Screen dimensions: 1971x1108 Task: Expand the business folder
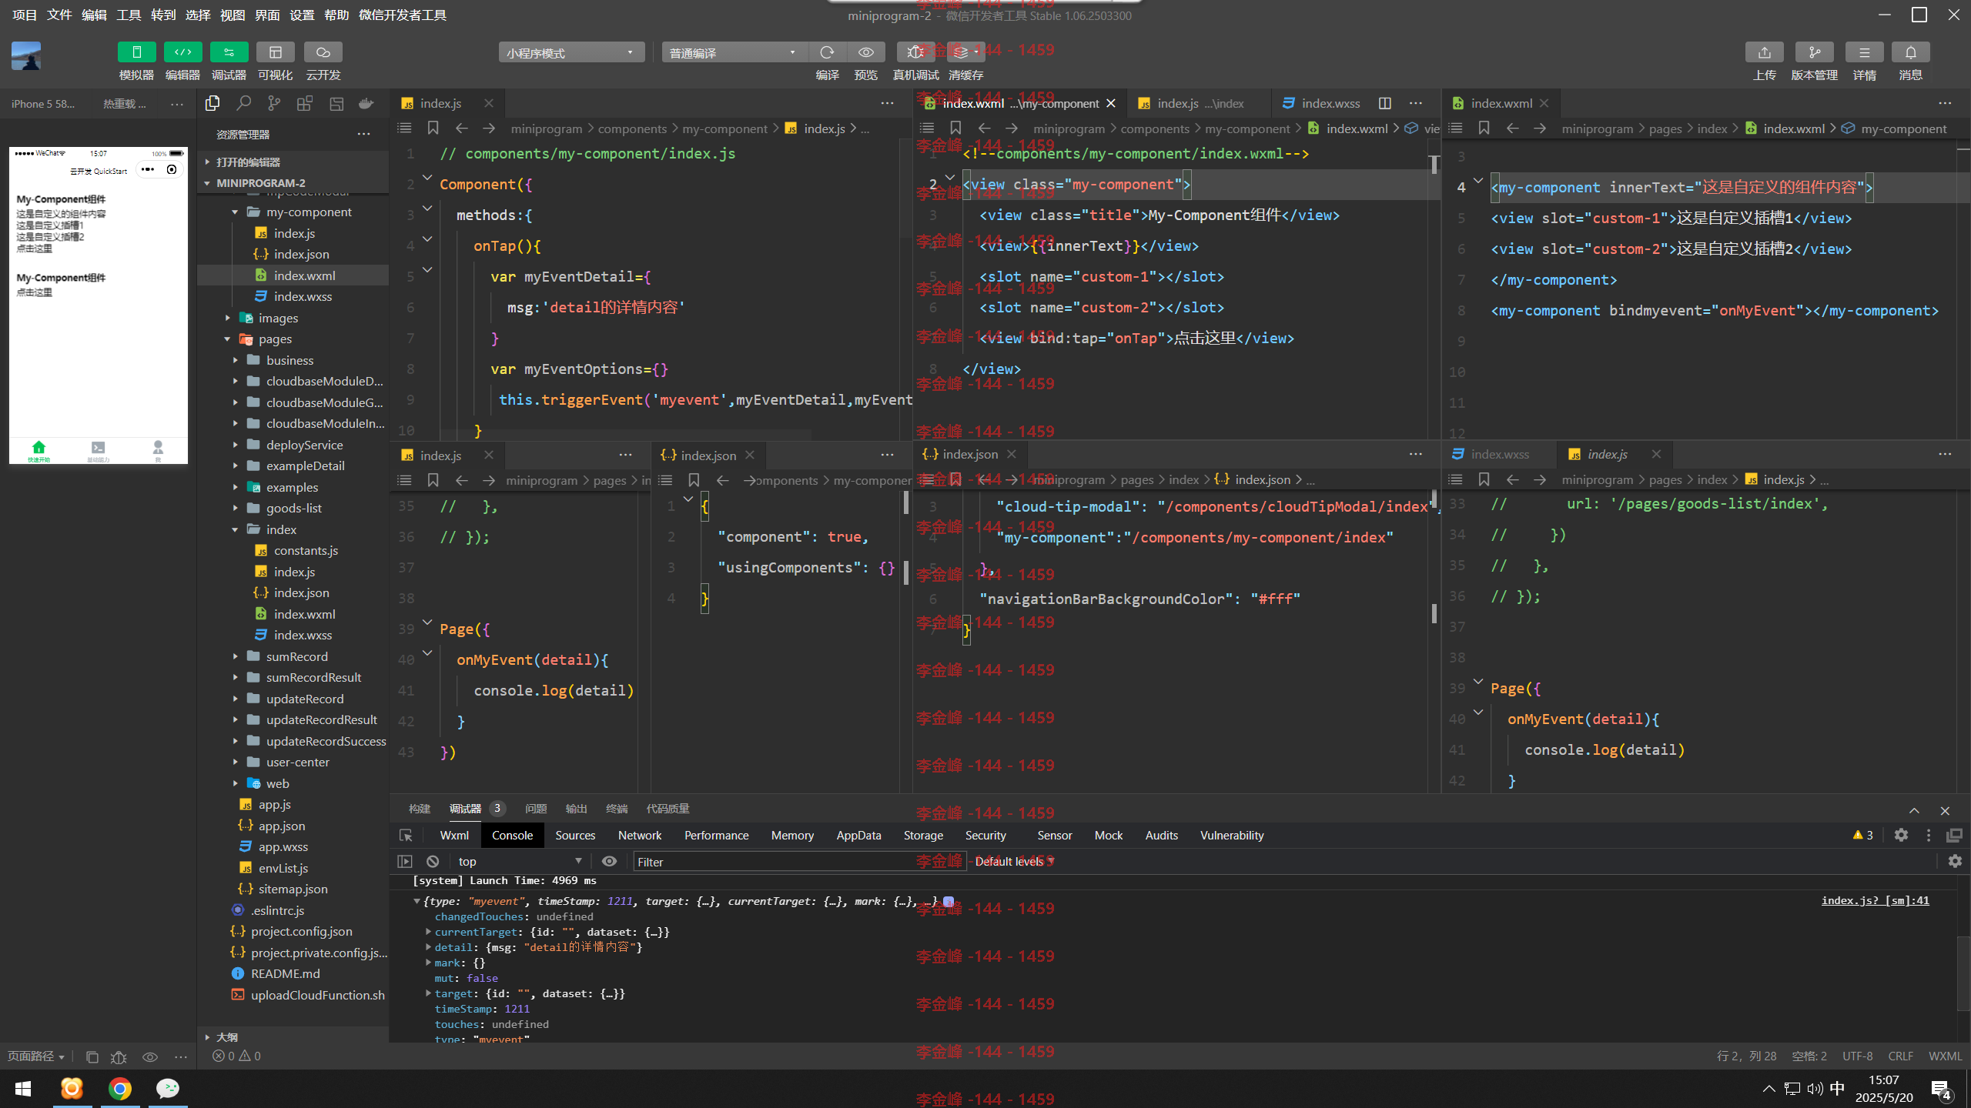tap(236, 360)
